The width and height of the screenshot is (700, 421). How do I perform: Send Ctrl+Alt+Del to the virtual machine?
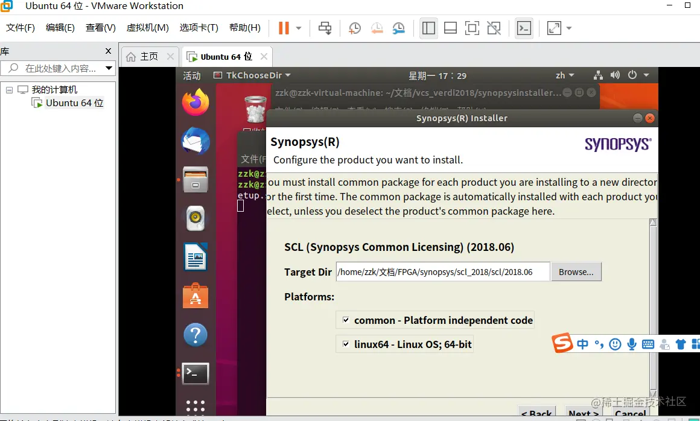point(325,28)
